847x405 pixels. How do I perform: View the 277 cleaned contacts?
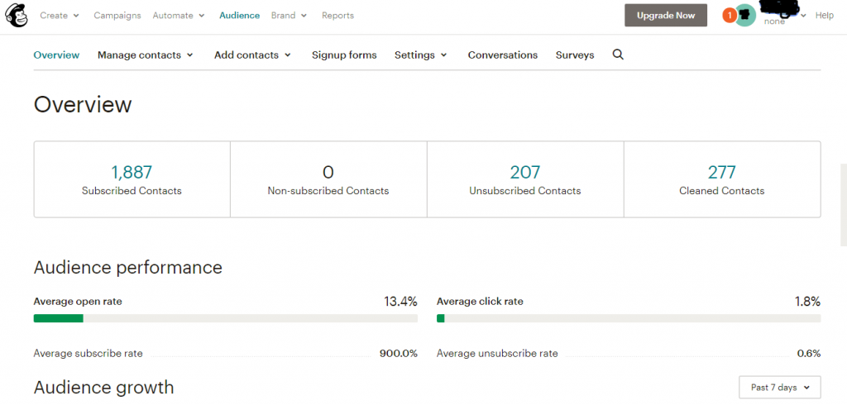pos(721,172)
